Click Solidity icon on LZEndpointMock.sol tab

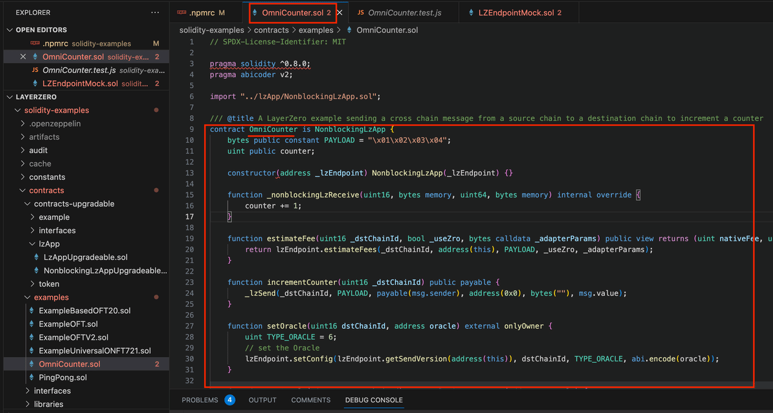pyautogui.click(x=471, y=13)
